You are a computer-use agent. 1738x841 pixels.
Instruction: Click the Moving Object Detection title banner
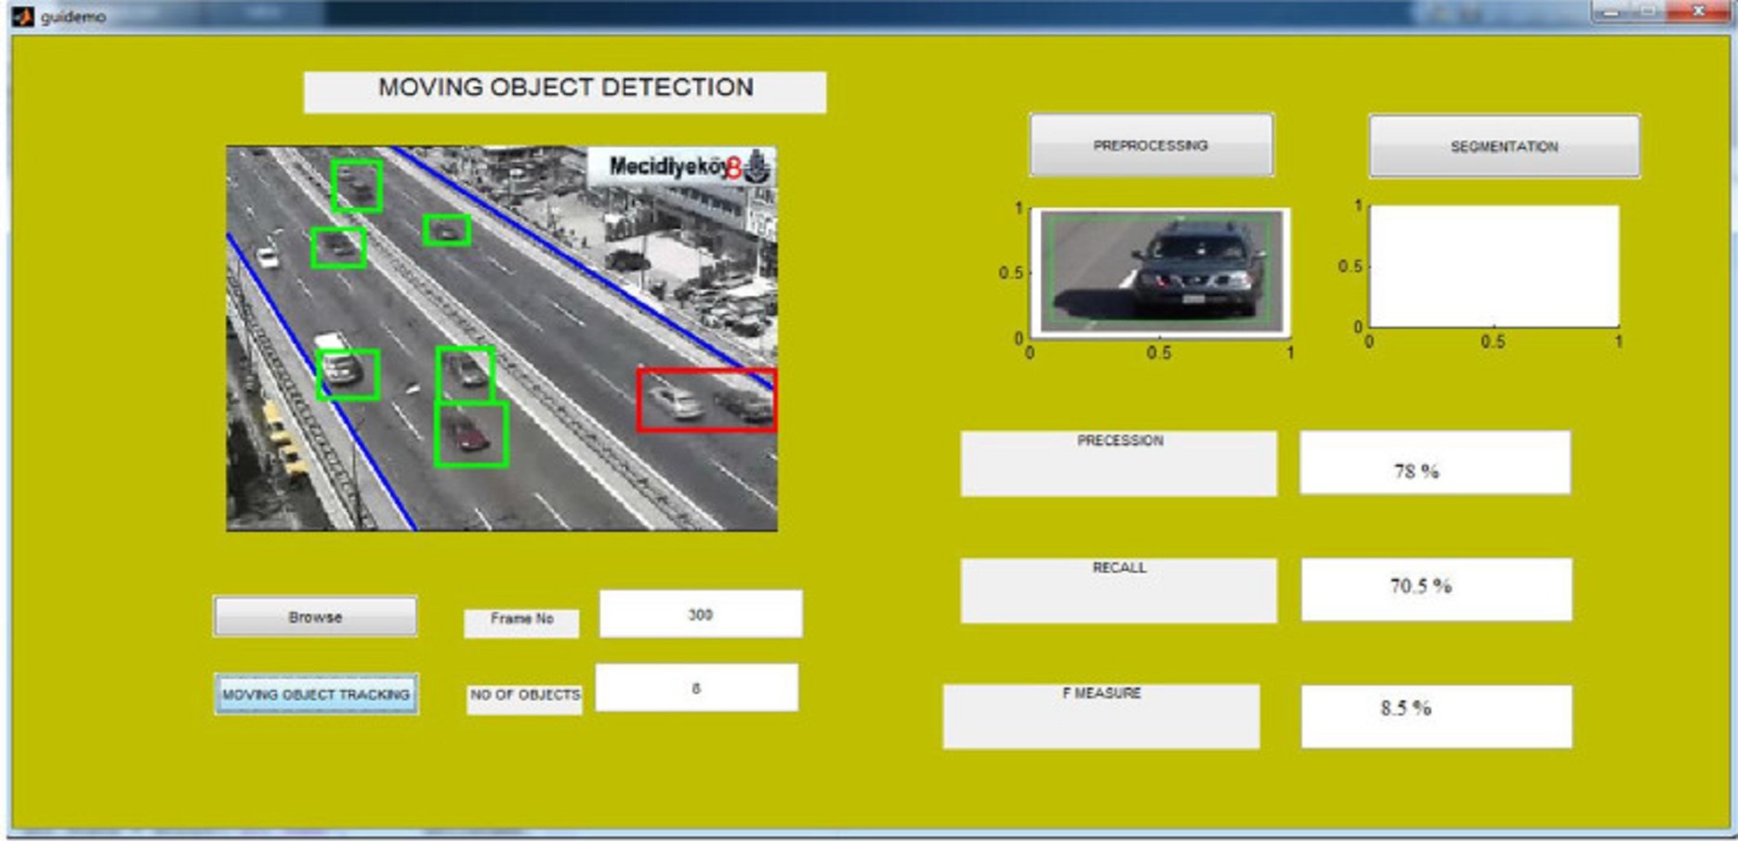point(564,92)
